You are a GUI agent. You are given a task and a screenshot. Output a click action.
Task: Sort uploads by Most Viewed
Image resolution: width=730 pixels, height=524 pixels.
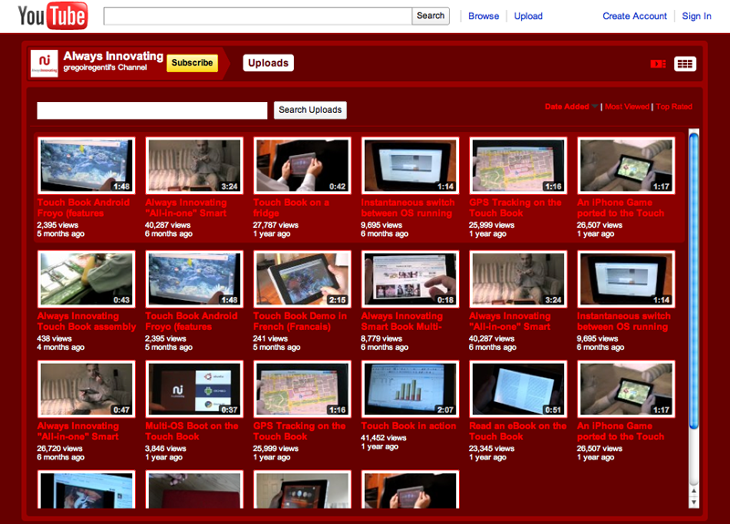point(627,107)
